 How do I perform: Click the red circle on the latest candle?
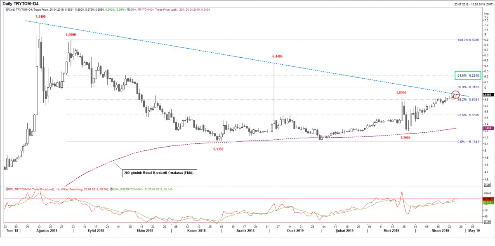455,95
